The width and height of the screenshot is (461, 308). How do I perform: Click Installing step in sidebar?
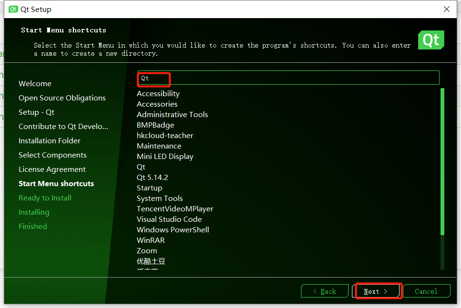(34, 212)
